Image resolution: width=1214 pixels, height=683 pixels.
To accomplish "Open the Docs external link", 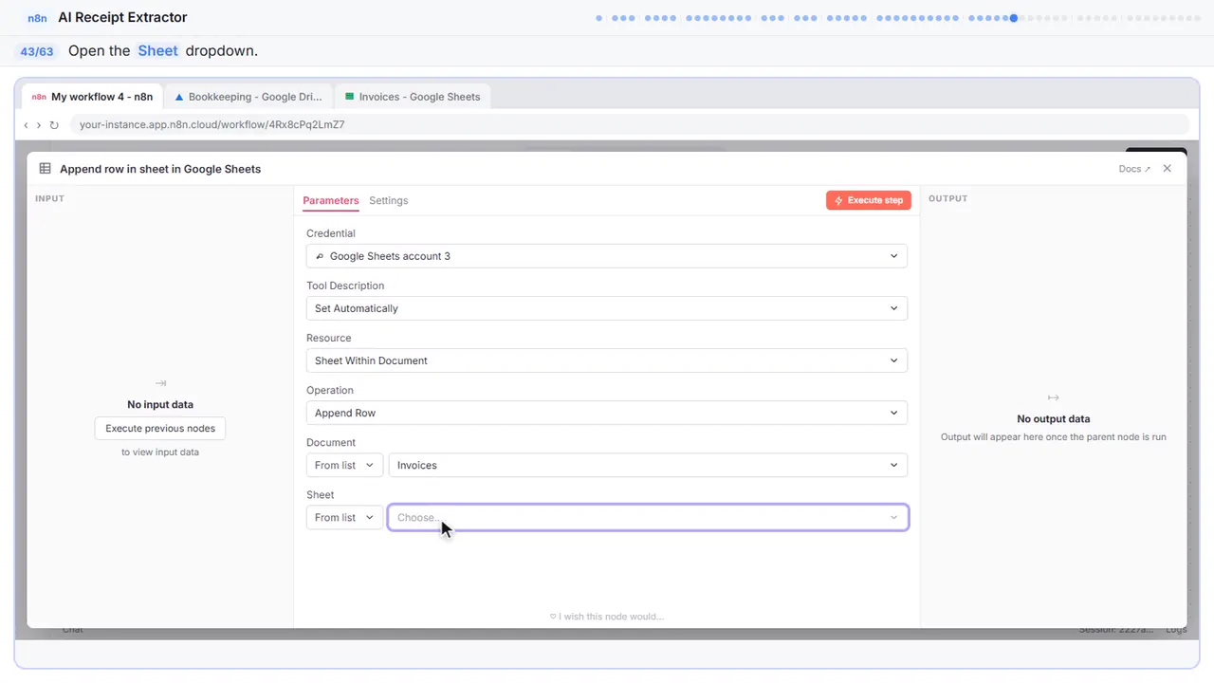I will (x=1134, y=169).
